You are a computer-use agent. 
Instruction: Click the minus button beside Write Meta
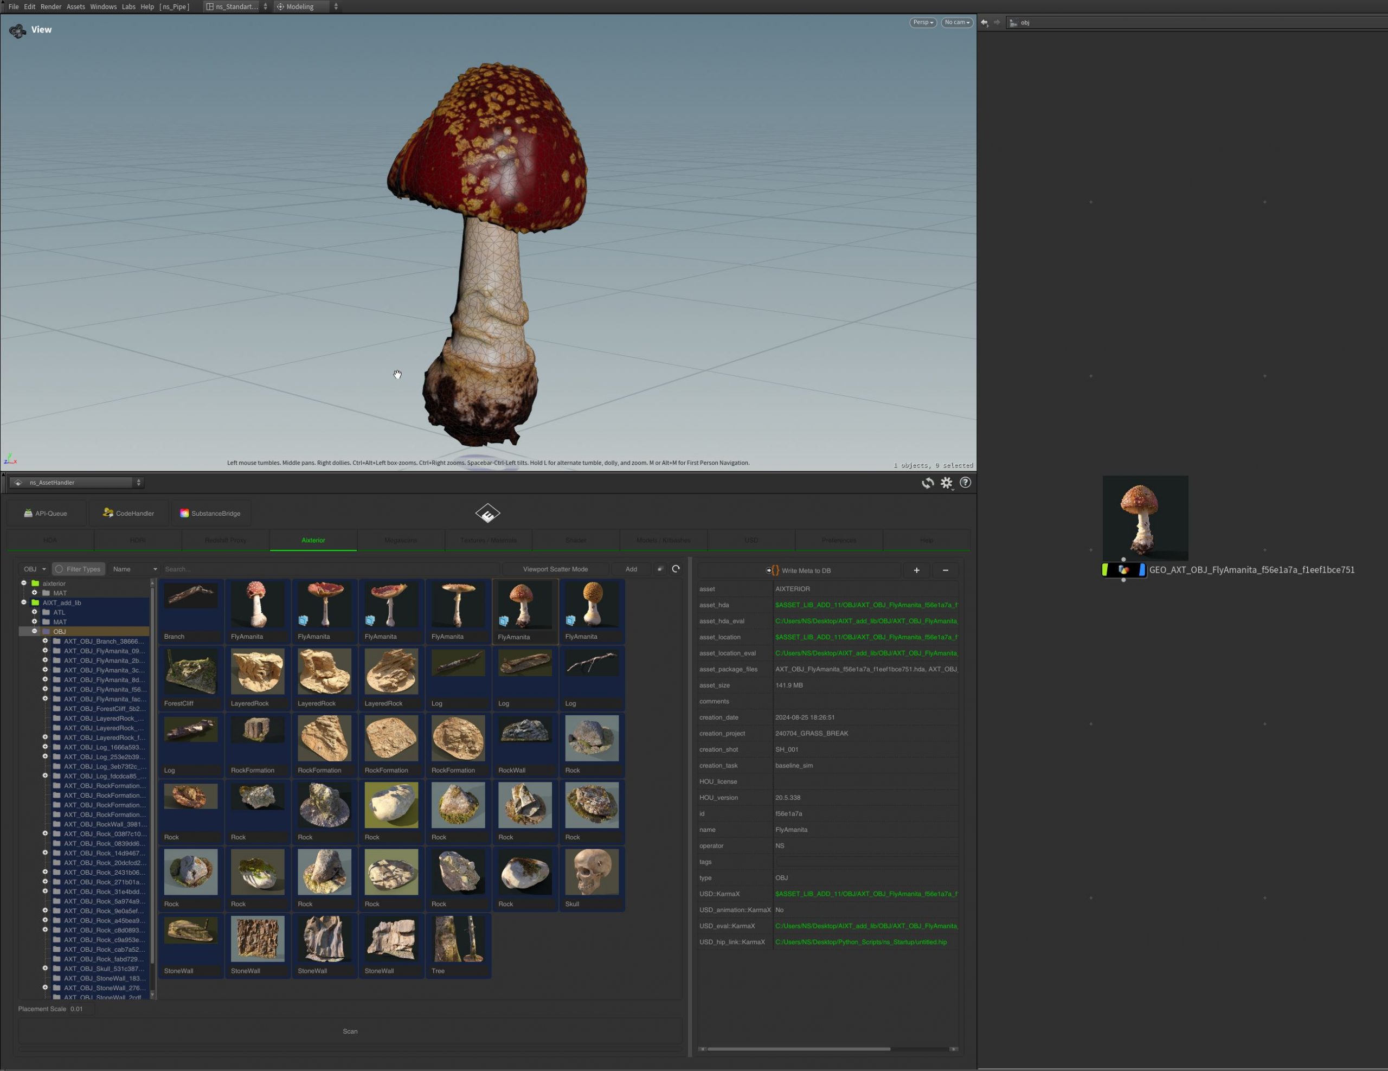[945, 571]
